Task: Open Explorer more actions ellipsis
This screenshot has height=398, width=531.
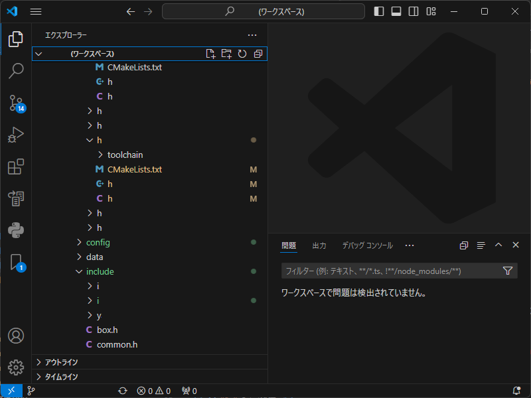Action: pos(252,35)
